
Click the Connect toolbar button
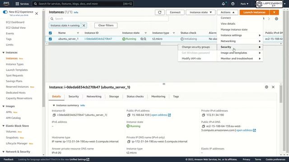tap(175, 12)
